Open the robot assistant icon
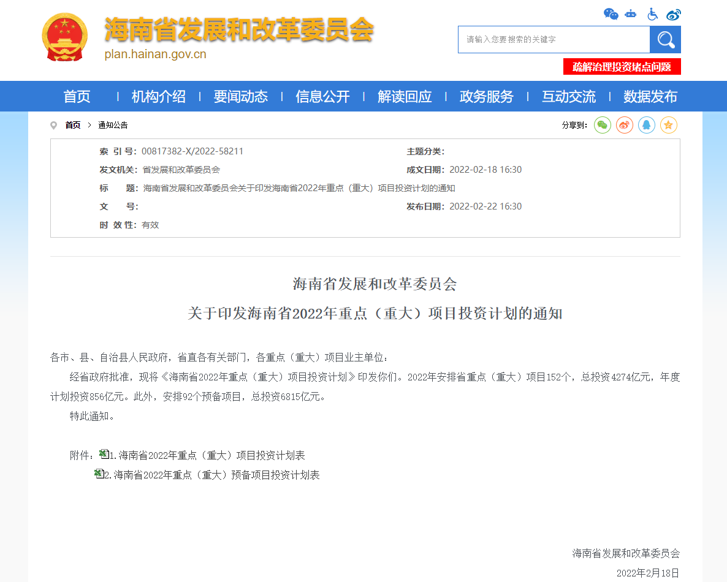 click(631, 14)
